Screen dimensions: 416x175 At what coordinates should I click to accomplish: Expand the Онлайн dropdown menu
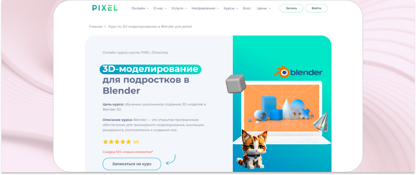click(x=140, y=8)
